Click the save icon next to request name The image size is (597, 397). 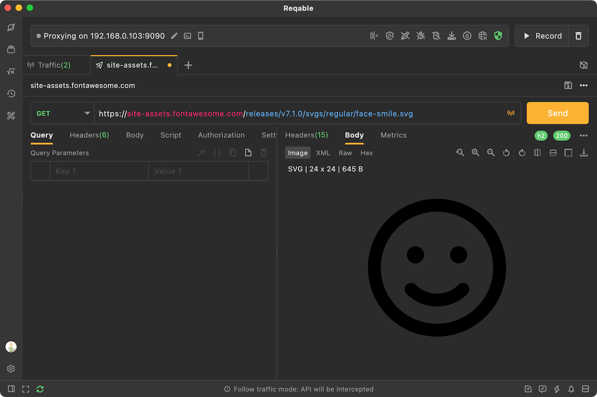[568, 85]
